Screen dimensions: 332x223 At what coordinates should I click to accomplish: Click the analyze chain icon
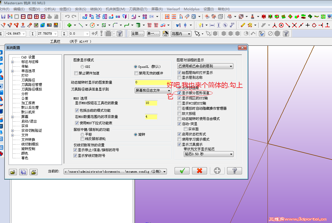(23, 25)
